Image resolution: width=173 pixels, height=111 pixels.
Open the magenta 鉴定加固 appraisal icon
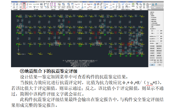(x=51, y=5)
